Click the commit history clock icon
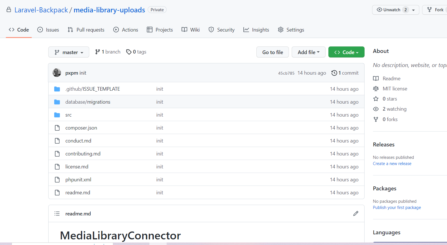The width and height of the screenshot is (447, 245). pos(334,73)
